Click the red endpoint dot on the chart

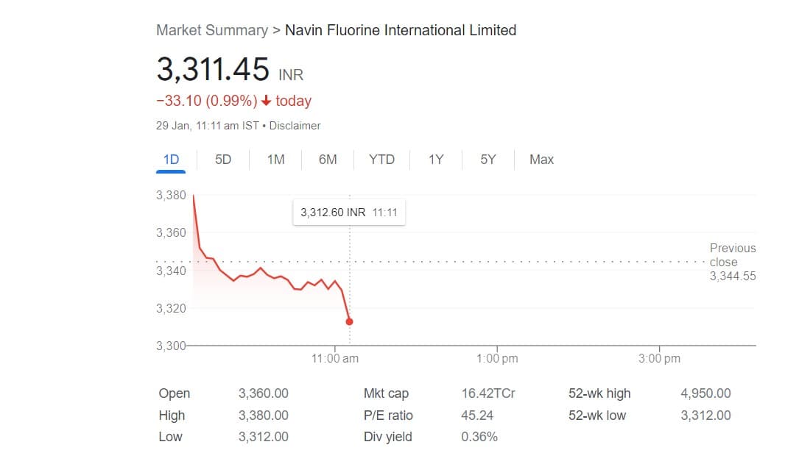point(349,321)
